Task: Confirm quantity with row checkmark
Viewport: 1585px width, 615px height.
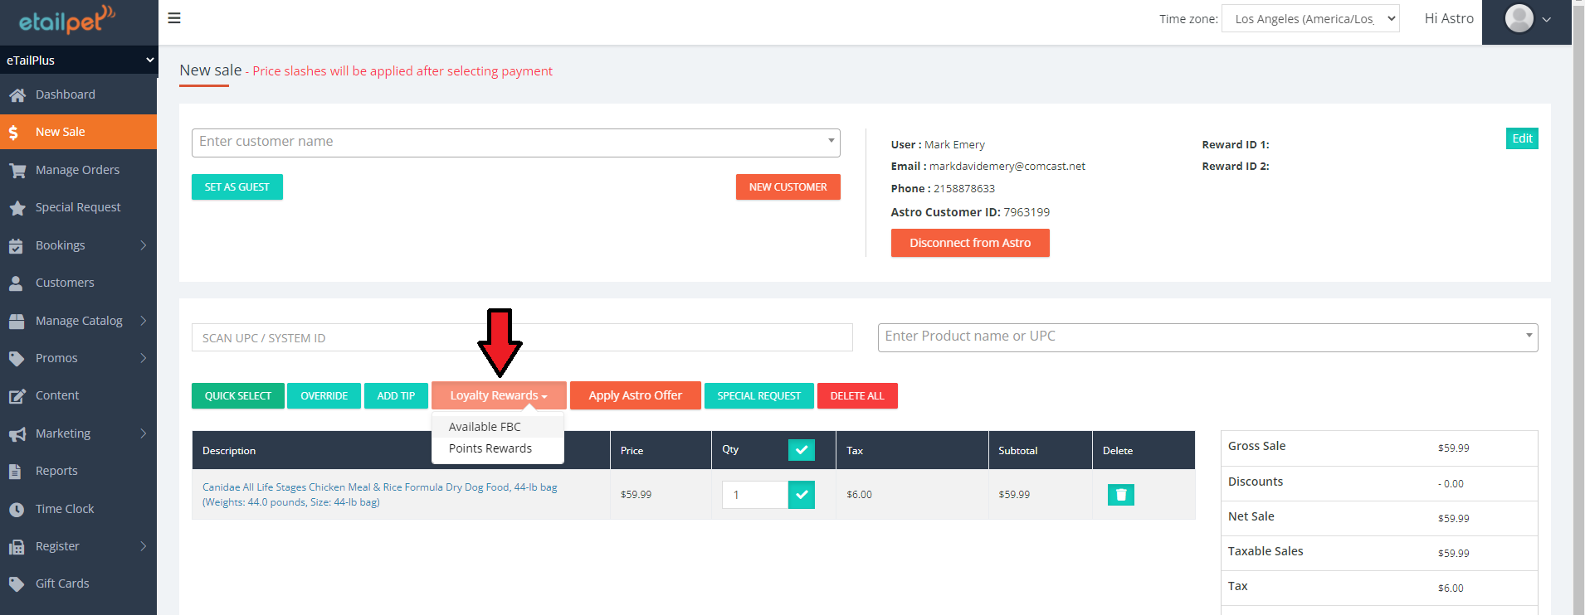Action: [x=801, y=495]
